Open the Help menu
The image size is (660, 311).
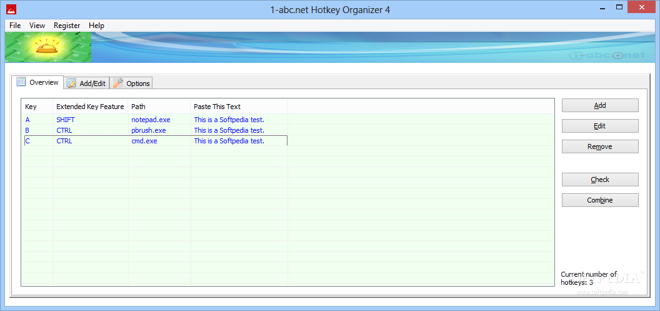pos(96,26)
